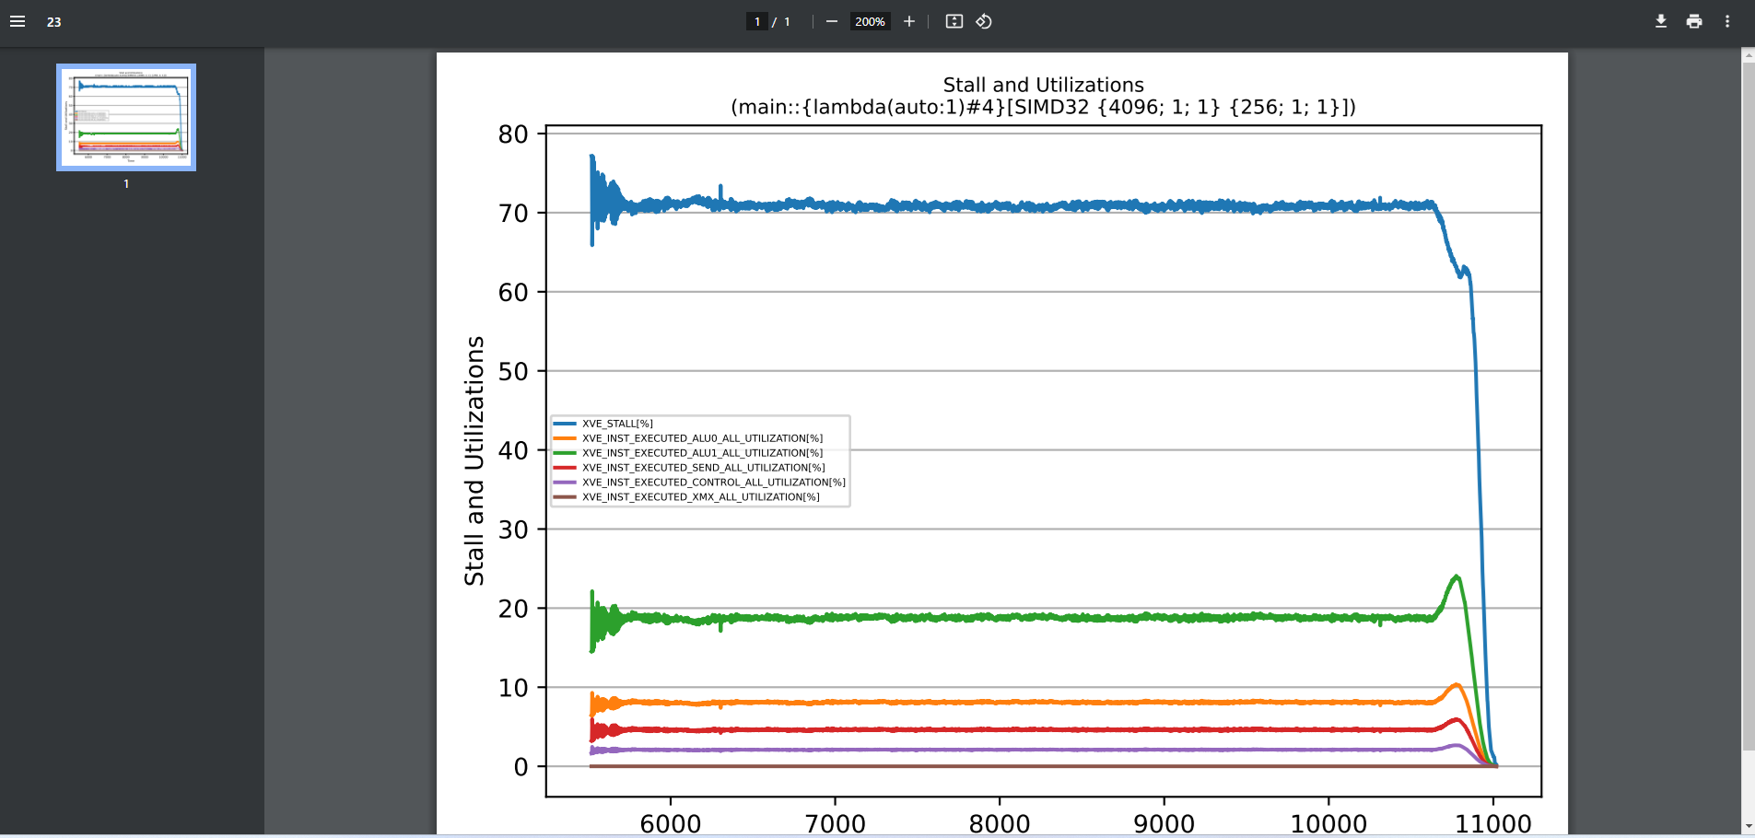Print the document

(1694, 21)
